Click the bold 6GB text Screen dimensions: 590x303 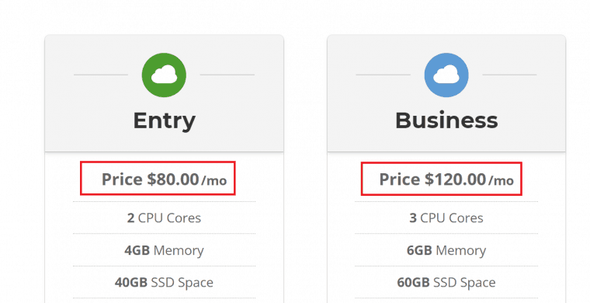pos(419,250)
